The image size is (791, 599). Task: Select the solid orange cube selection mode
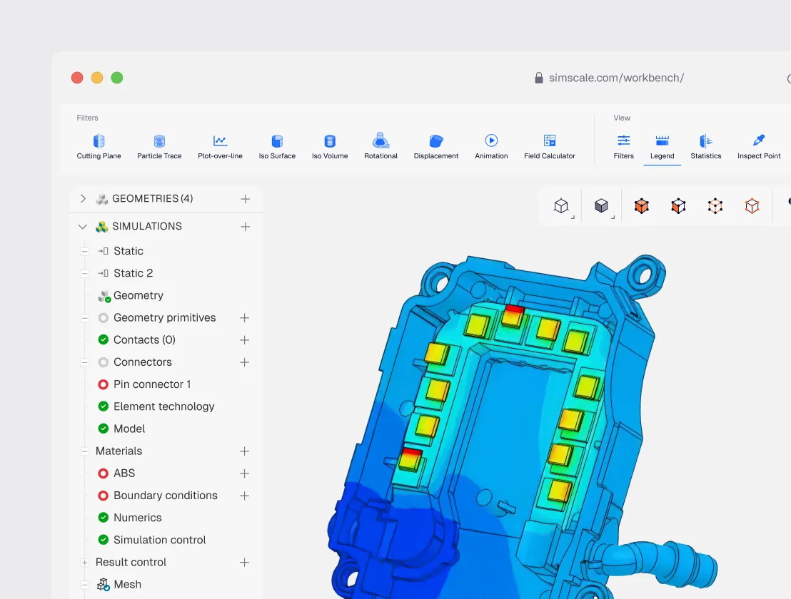pyautogui.click(x=642, y=205)
